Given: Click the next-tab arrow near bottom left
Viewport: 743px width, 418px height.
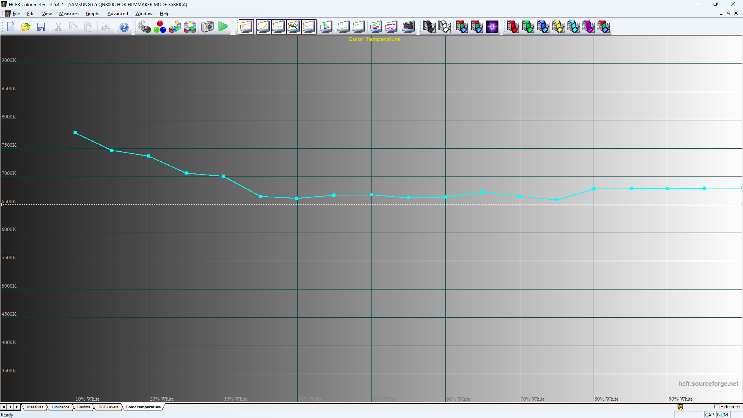Looking at the screenshot, I should click(17, 407).
